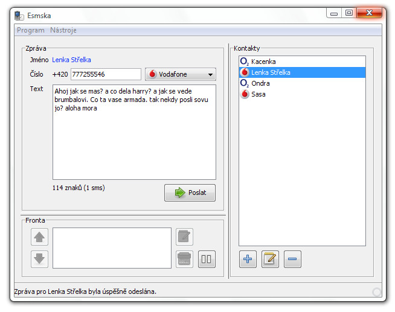Viewport: 395px width, 312px height.
Task: Move queued message up with arrow
Action: click(39, 237)
